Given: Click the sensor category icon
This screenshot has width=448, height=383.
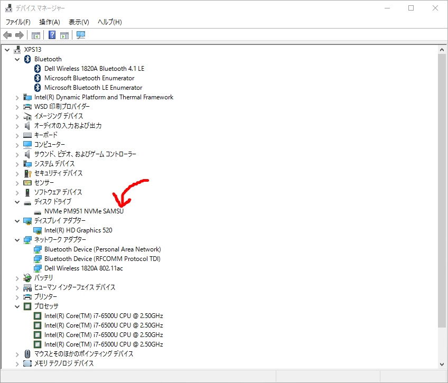Looking at the screenshot, I should click(27, 183).
